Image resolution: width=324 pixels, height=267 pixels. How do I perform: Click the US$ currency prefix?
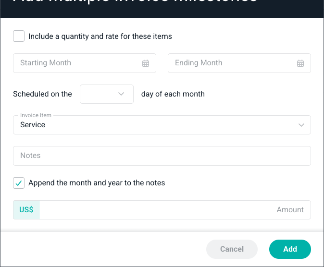click(26, 210)
